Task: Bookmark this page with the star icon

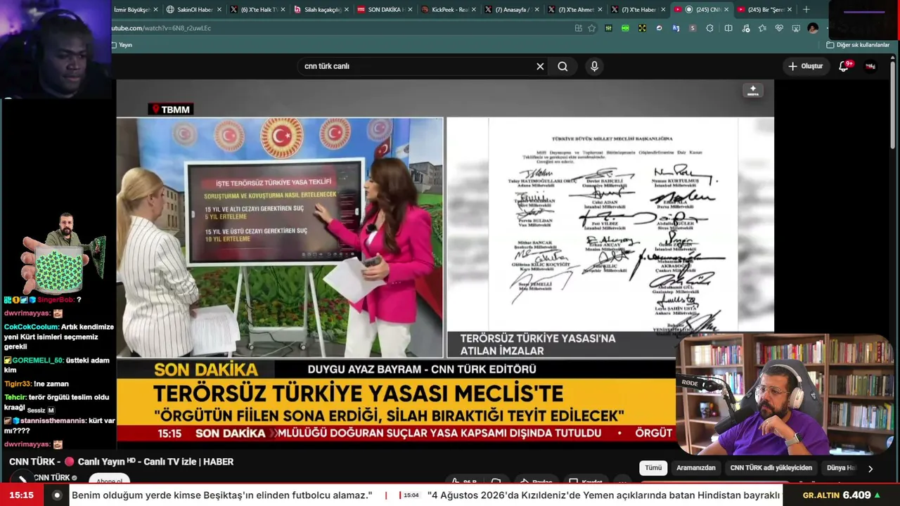Action: click(591, 28)
